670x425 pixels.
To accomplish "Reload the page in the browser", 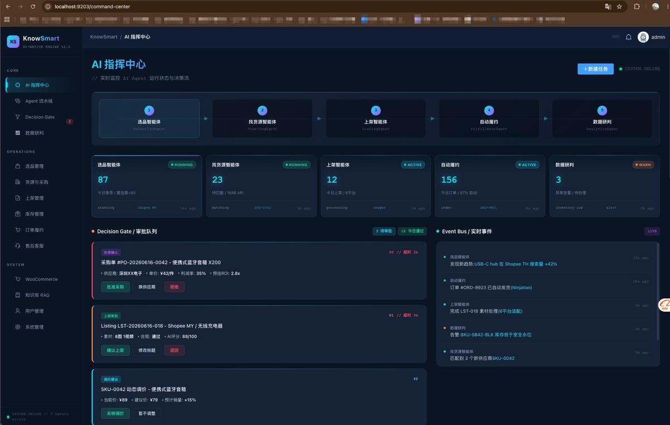I will pyautogui.click(x=33, y=7).
